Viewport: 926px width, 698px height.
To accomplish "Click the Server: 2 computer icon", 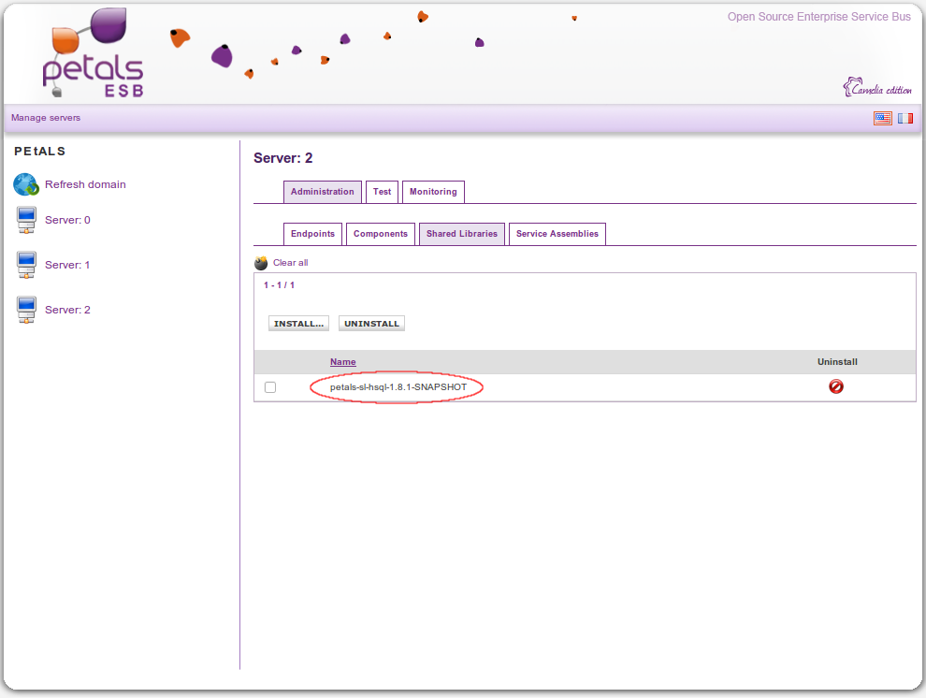I will (26, 310).
